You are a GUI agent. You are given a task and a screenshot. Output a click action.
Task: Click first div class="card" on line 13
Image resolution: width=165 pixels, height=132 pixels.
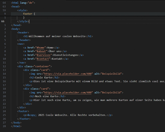tap(37, 70)
